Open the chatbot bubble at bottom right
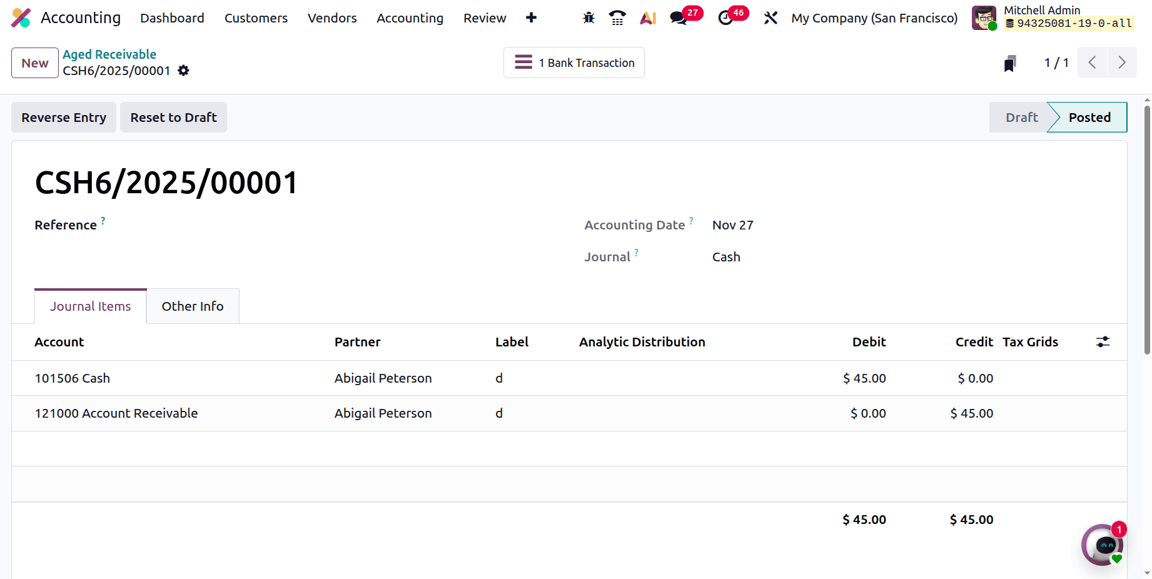Image resolution: width=1152 pixels, height=579 pixels. pos(1103,545)
